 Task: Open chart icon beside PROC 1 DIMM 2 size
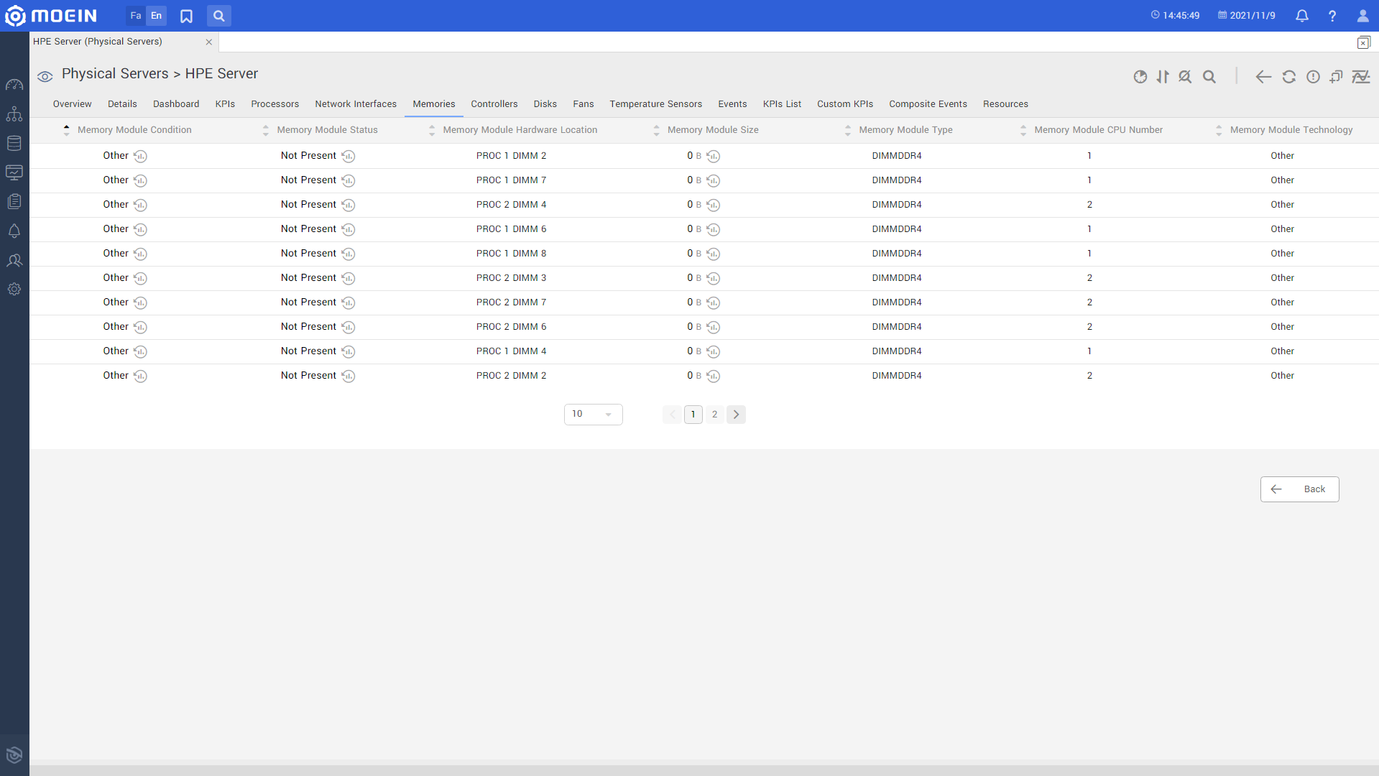tap(714, 156)
